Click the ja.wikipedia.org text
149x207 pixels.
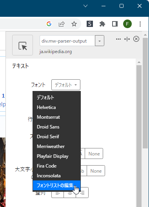[x=56, y=52]
